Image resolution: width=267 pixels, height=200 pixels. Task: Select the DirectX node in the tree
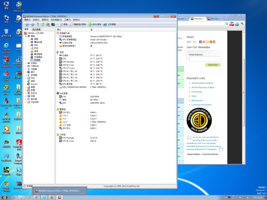click(x=32, y=84)
